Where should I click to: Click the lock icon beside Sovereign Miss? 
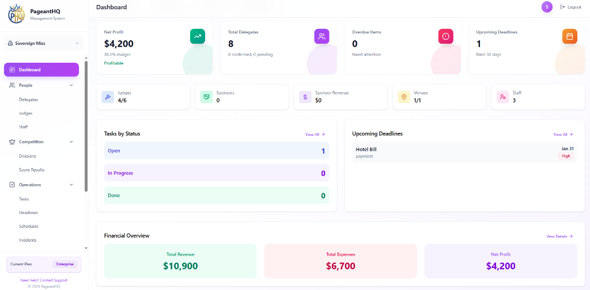pos(10,43)
